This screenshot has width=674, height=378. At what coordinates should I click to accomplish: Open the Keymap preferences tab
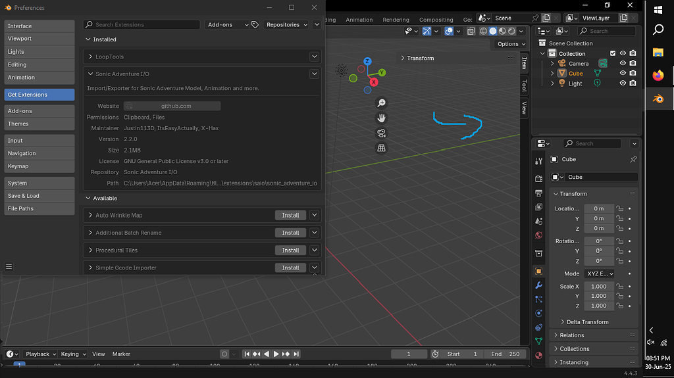coord(39,166)
